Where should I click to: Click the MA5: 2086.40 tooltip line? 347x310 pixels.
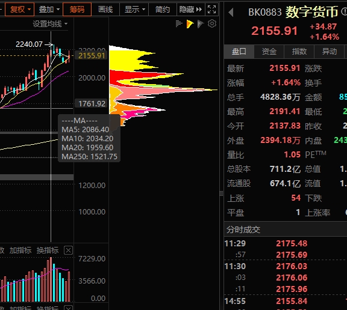click(x=86, y=130)
